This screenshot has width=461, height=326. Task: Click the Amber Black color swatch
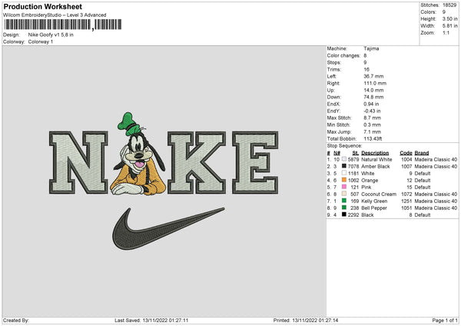coord(344,166)
